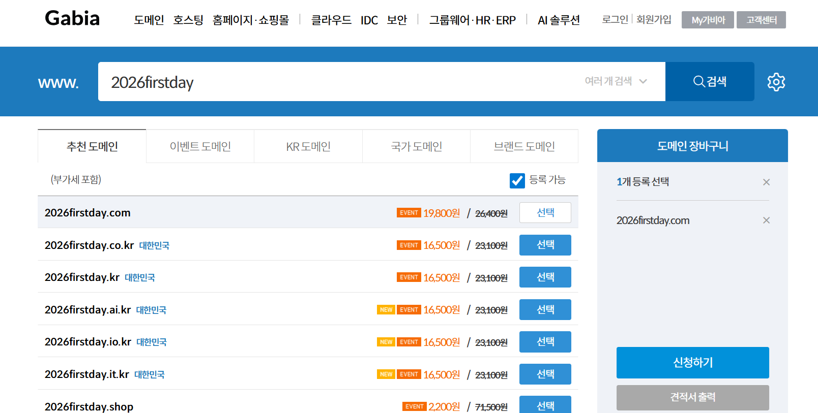818x413 pixels.
Task: Open the 클라우드 menu
Action: click(331, 20)
